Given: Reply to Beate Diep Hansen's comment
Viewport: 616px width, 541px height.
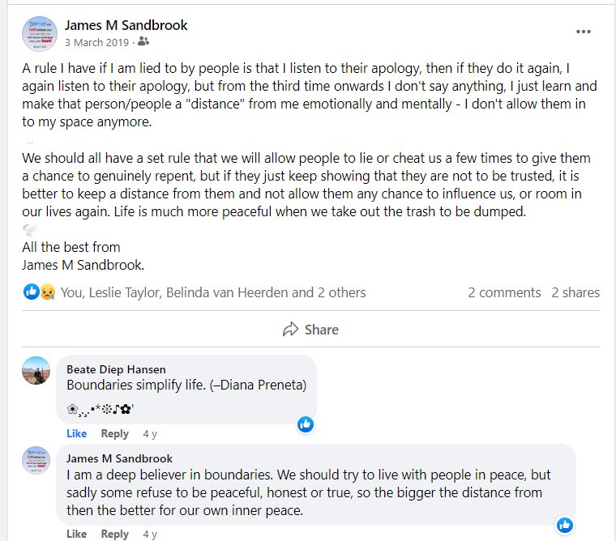Looking at the screenshot, I should click(115, 434).
